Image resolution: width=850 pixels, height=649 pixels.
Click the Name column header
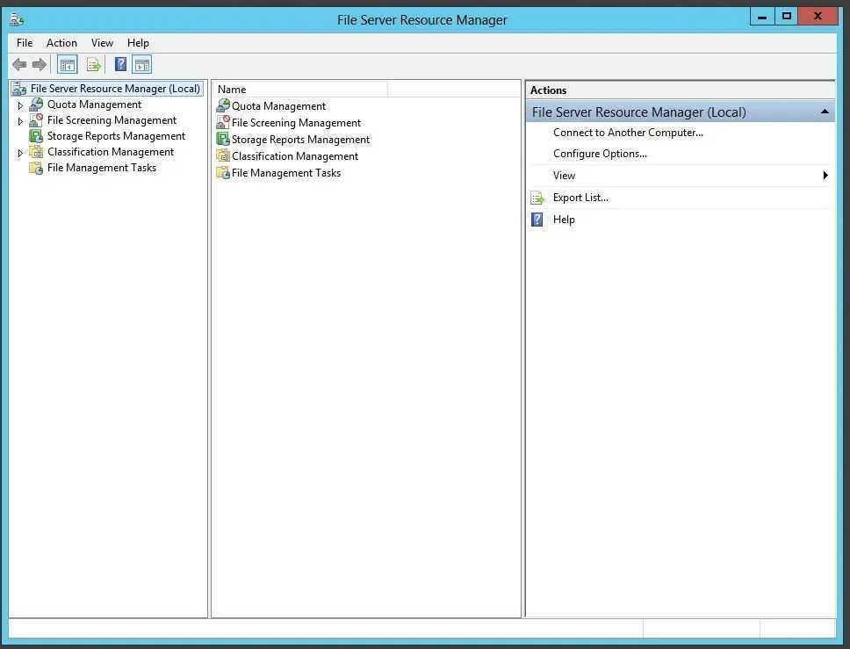300,90
